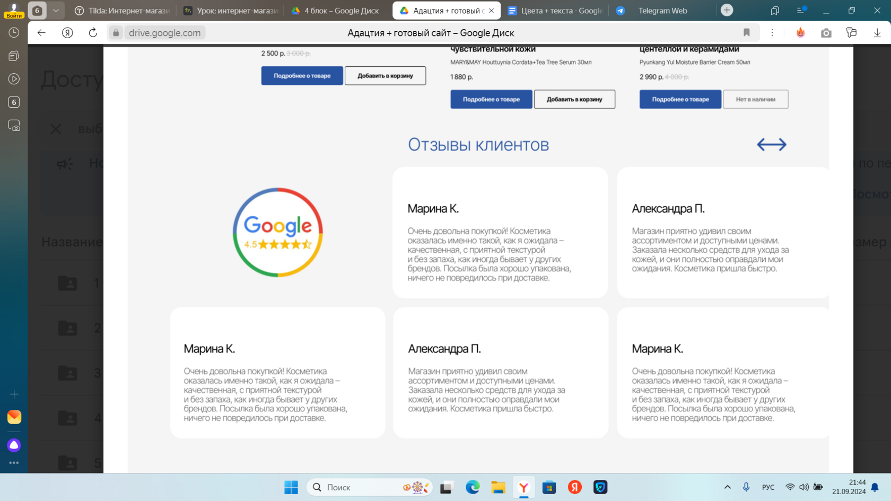
Task: Open File Explorer from the taskbar
Action: click(498, 487)
